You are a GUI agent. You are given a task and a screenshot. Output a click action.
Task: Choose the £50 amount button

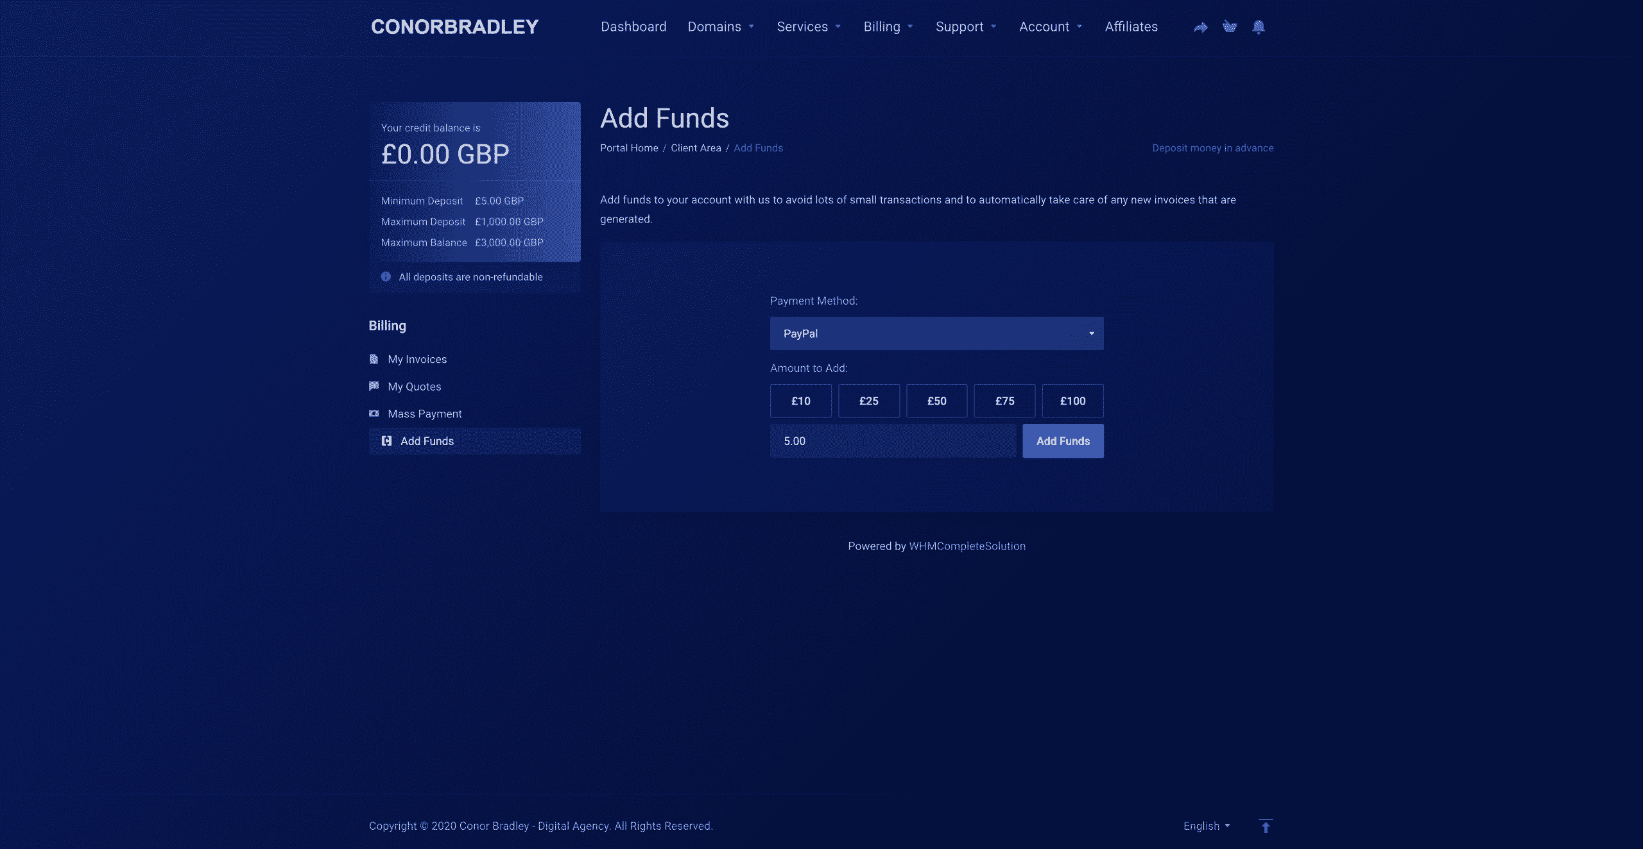click(x=937, y=401)
